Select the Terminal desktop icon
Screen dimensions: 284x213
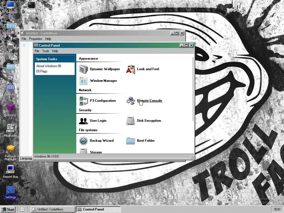click(x=31, y=7)
